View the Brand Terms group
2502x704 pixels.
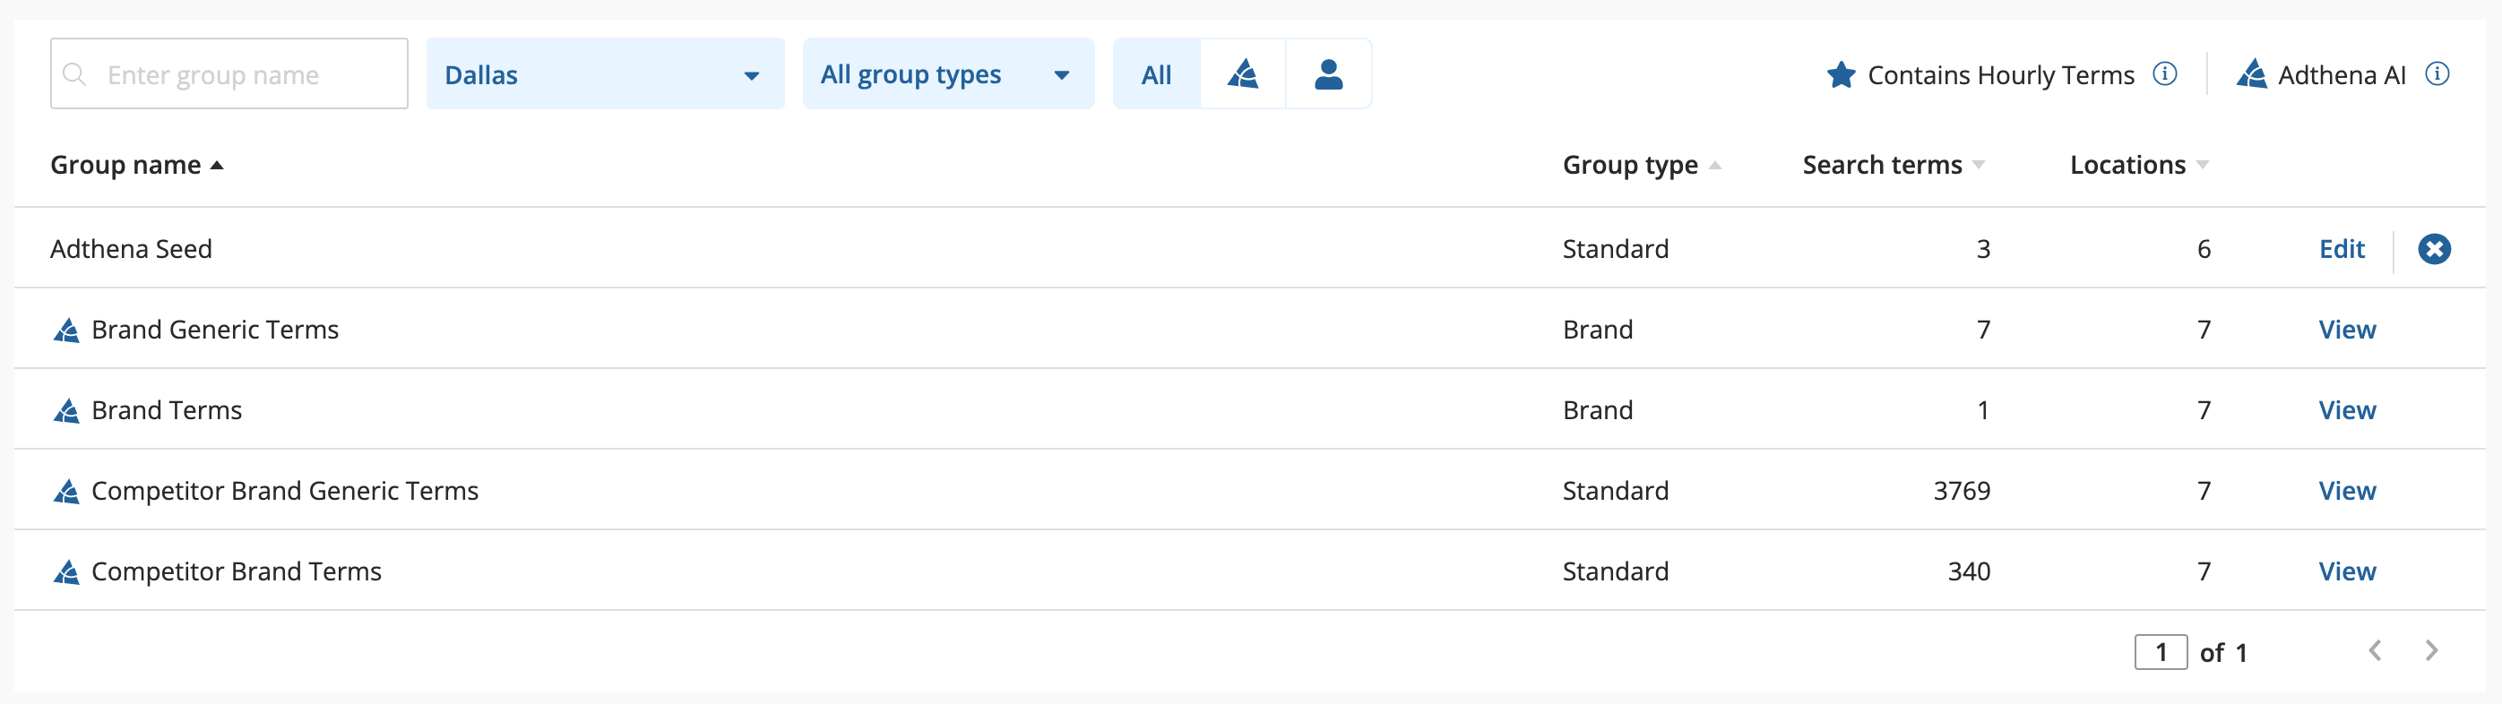click(2348, 411)
